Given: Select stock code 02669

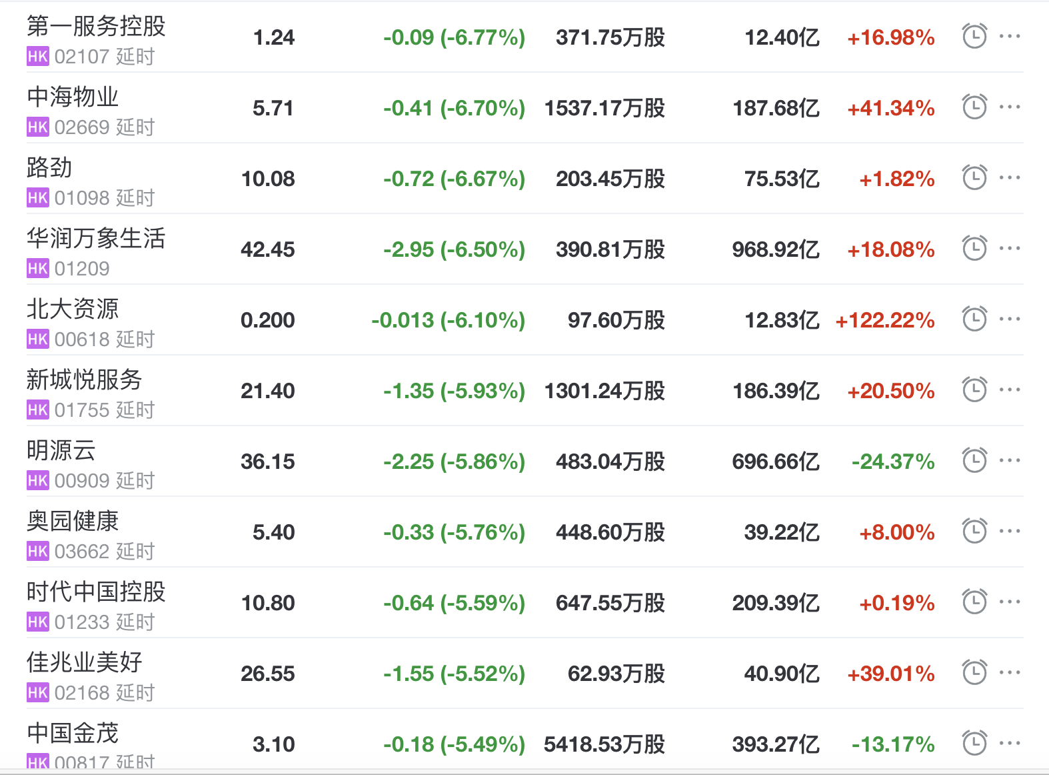Looking at the screenshot, I should tap(82, 127).
